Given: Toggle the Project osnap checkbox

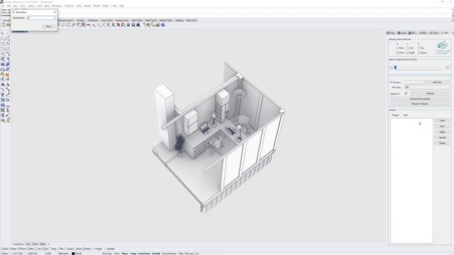Looking at the screenshot, I should coord(94,249).
